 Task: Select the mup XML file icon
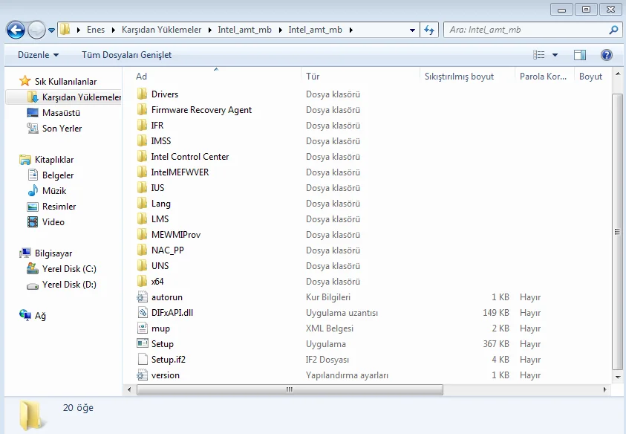[142, 328]
